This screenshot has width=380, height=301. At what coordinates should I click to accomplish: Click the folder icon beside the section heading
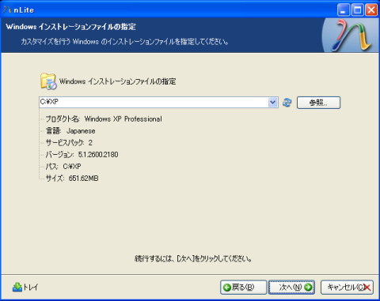coord(48,81)
